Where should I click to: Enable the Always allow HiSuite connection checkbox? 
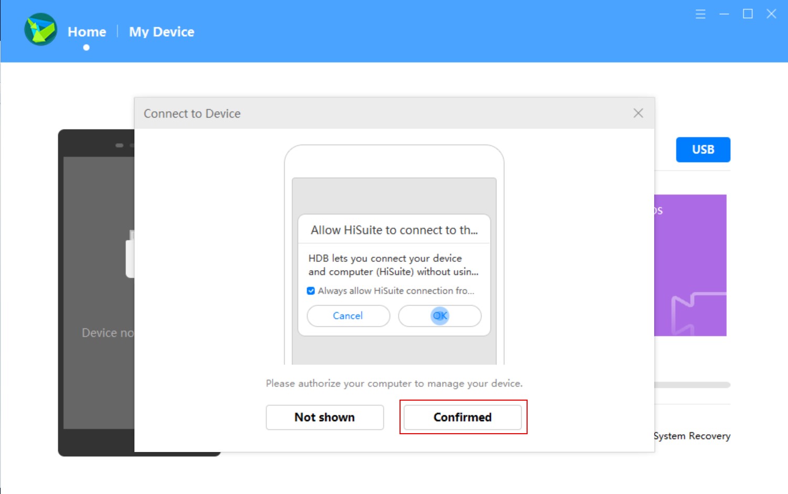click(311, 291)
